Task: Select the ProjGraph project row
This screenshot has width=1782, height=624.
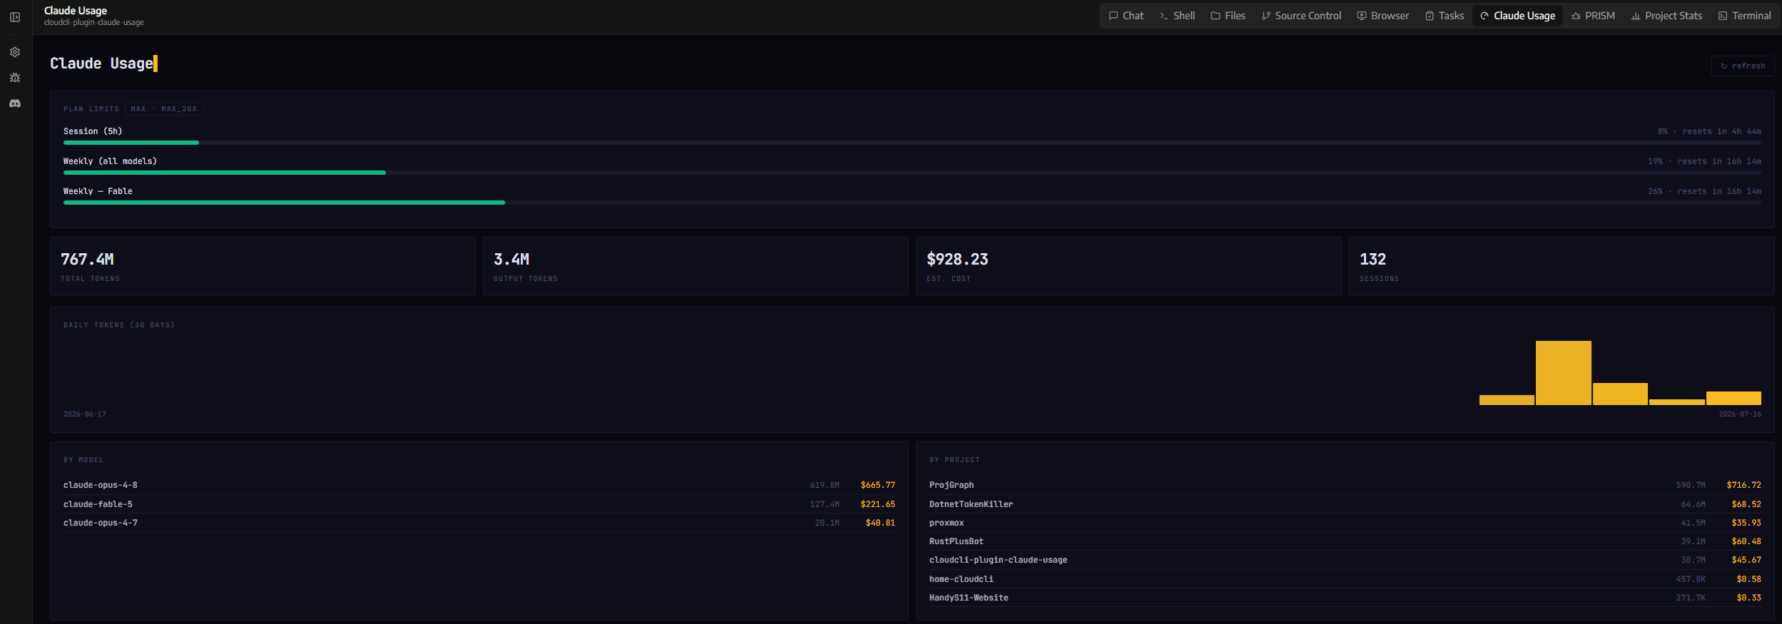Action: [1345, 485]
